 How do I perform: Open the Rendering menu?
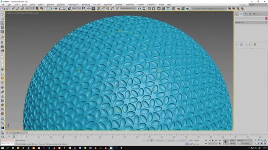click(86, 5)
